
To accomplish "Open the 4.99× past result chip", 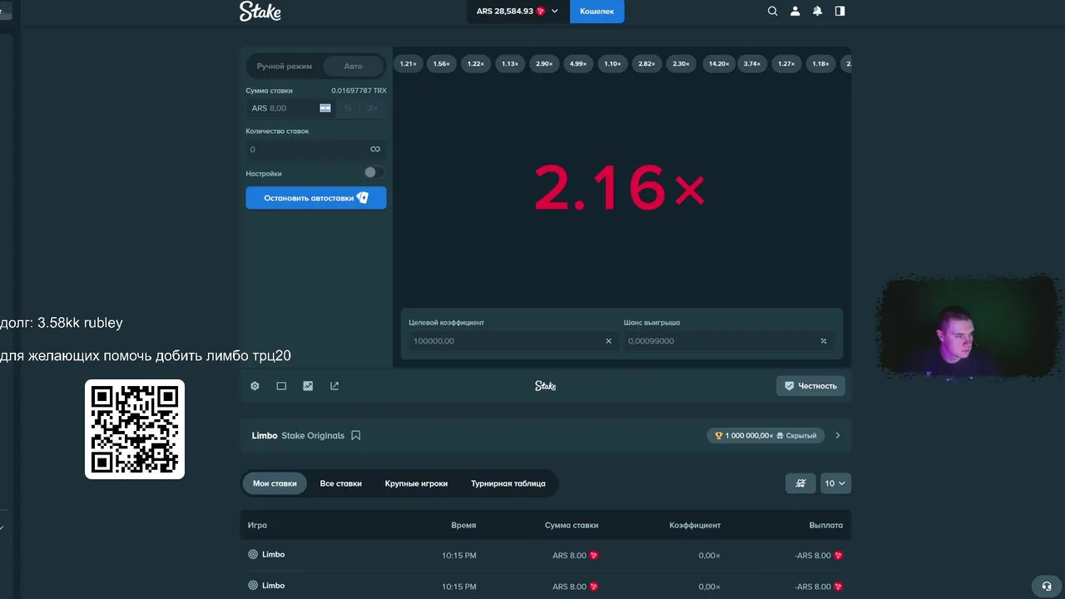I will [x=578, y=64].
